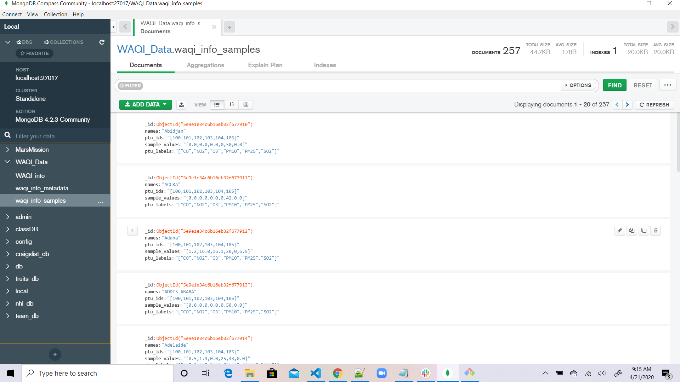Open MongoDB Compass taskbar icon
The width and height of the screenshot is (680, 382).
[x=448, y=373]
